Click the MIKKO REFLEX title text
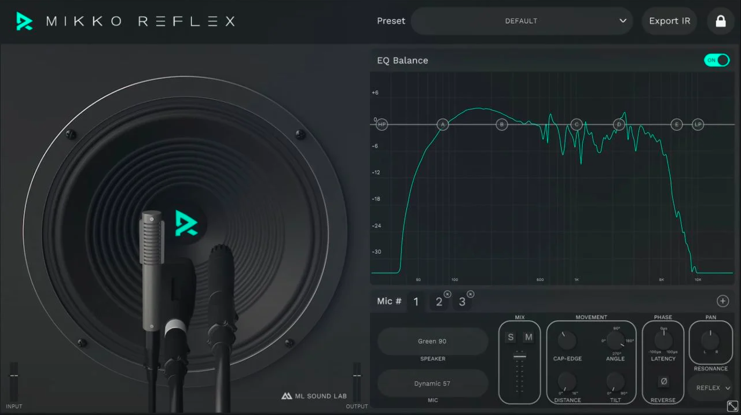 (141, 21)
